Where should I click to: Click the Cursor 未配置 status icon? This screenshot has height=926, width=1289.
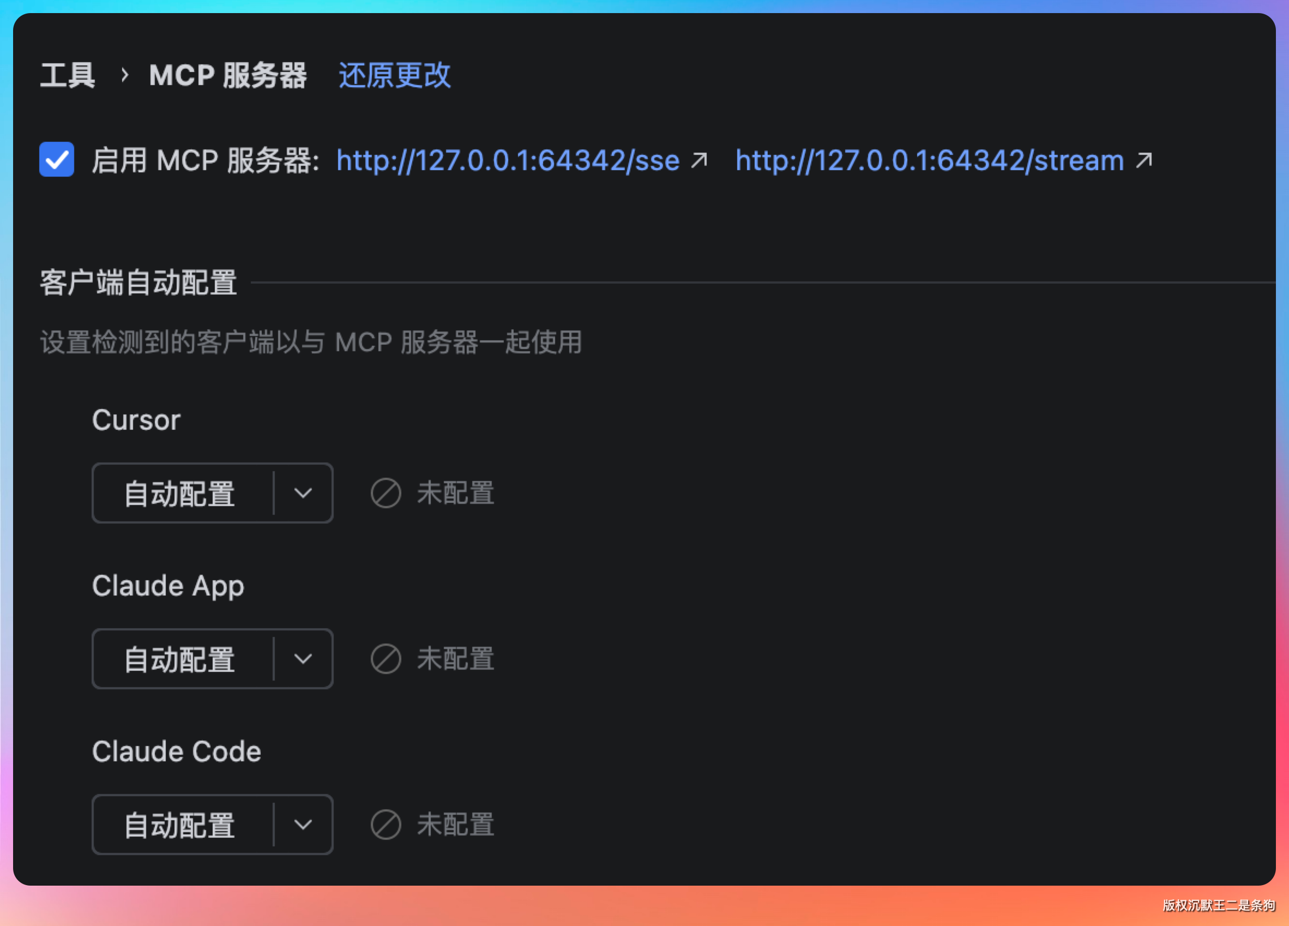(386, 493)
